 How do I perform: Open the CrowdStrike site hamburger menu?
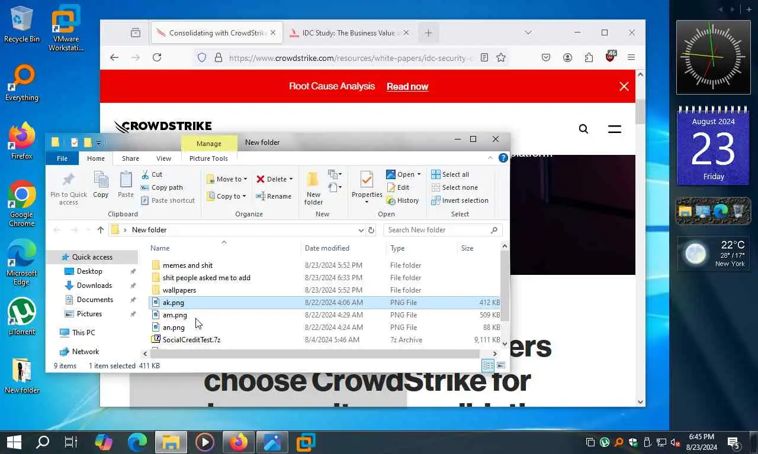(x=615, y=129)
